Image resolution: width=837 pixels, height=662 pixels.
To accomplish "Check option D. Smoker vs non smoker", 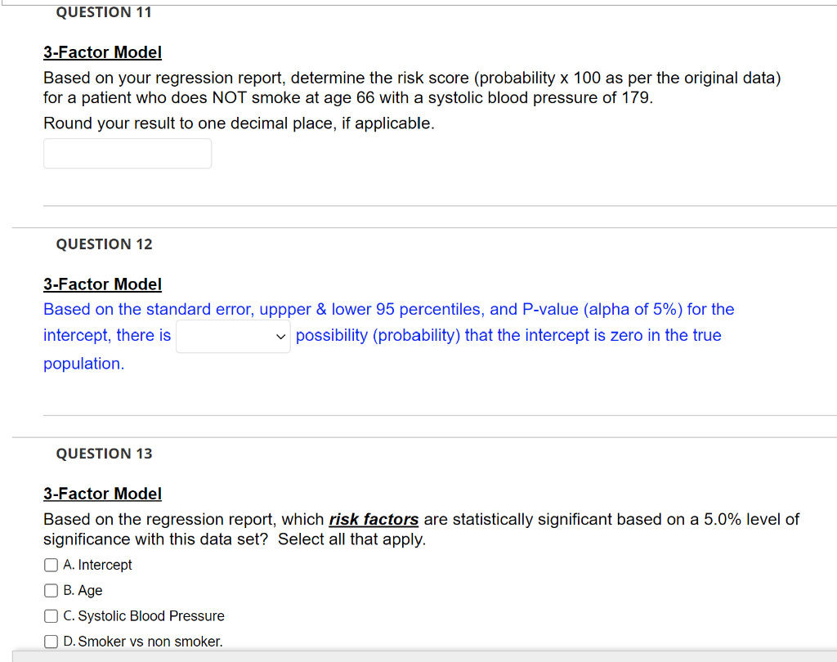I will coord(50,641).
